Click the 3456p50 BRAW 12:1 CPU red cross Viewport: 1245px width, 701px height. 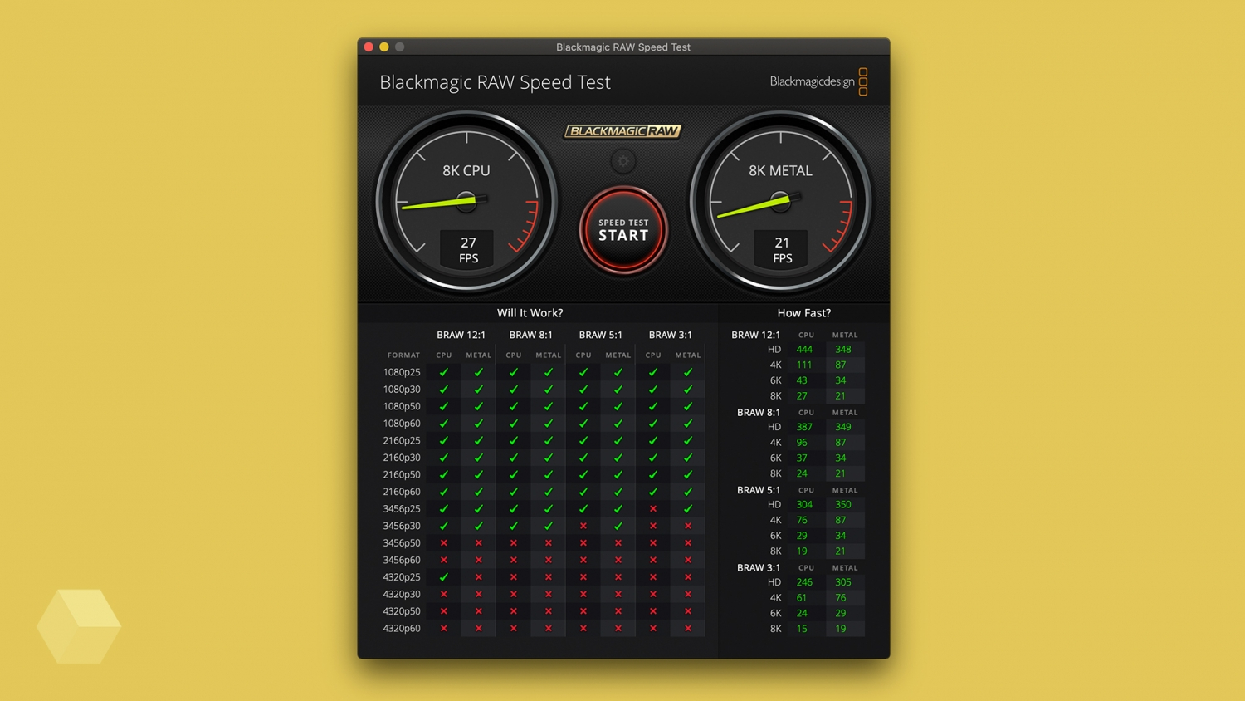coord(444,543)
